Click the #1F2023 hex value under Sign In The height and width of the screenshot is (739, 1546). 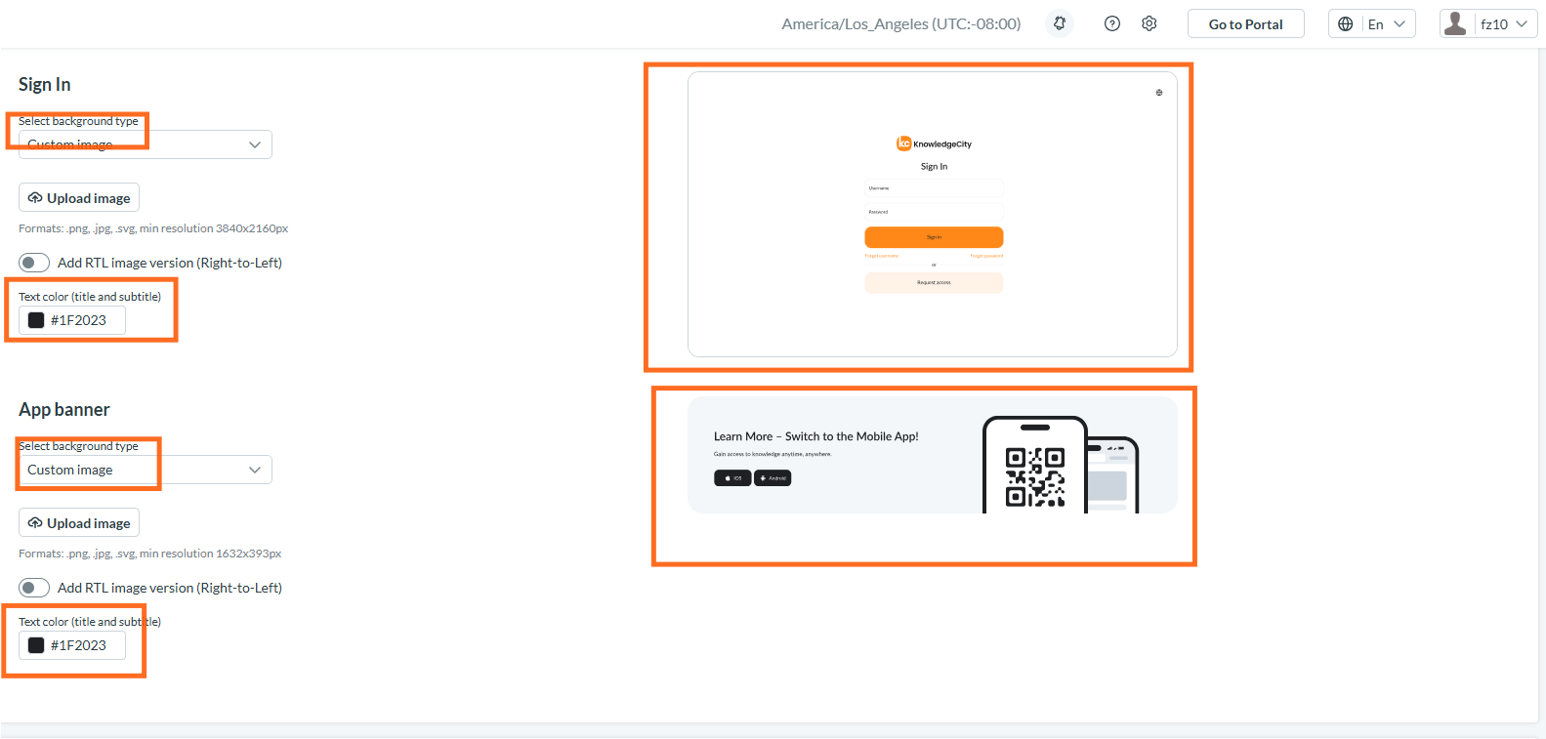click(78, 320)
